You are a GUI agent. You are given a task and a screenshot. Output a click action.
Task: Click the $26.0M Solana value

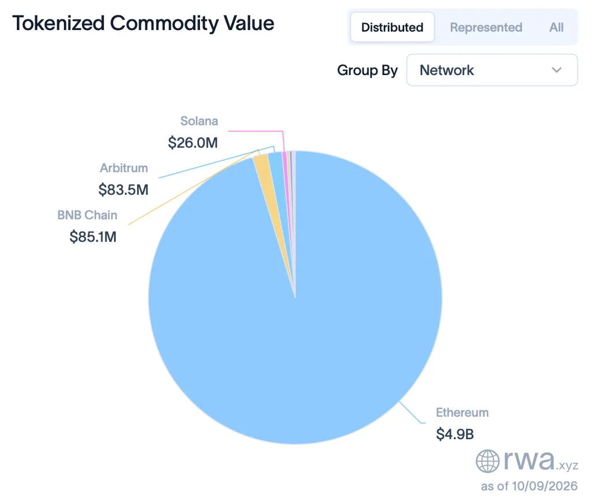click(x=193, y=143)
